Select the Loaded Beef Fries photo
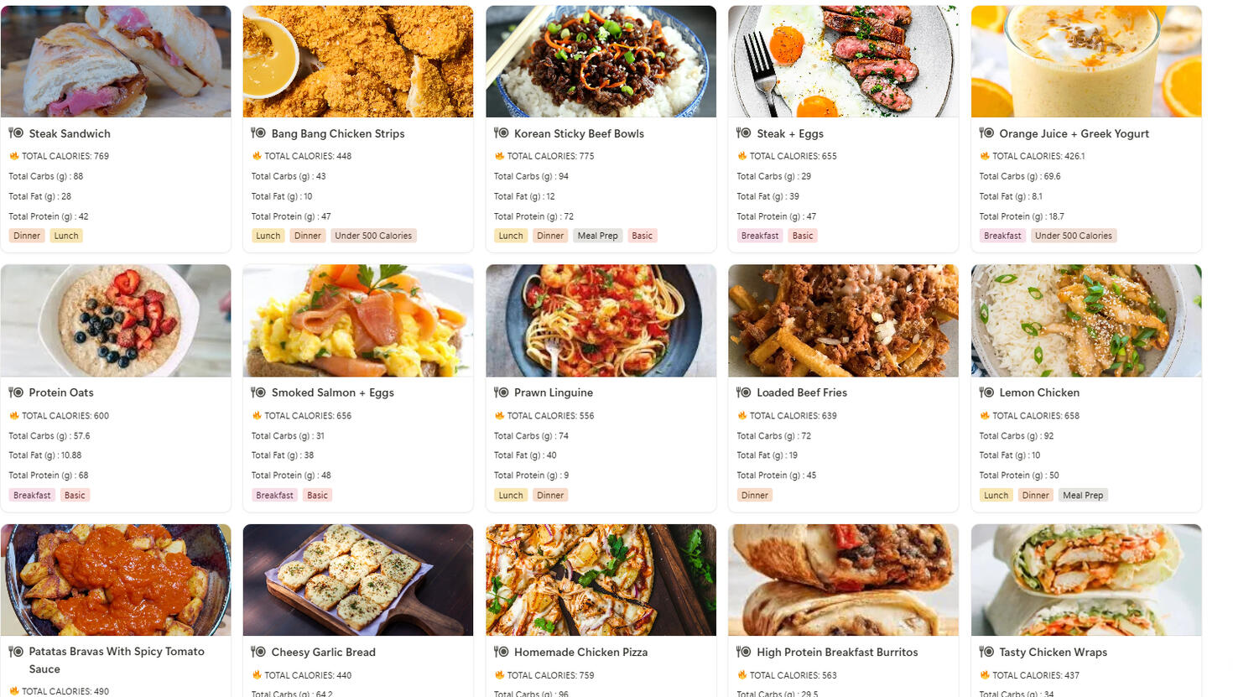The height and width of the screenshot is (697, 1233). 843,320
